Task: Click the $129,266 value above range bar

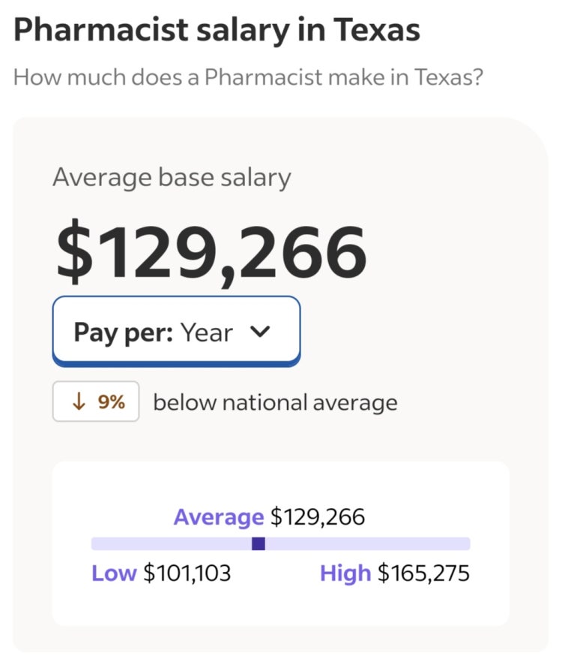Action: pos(318,517)
